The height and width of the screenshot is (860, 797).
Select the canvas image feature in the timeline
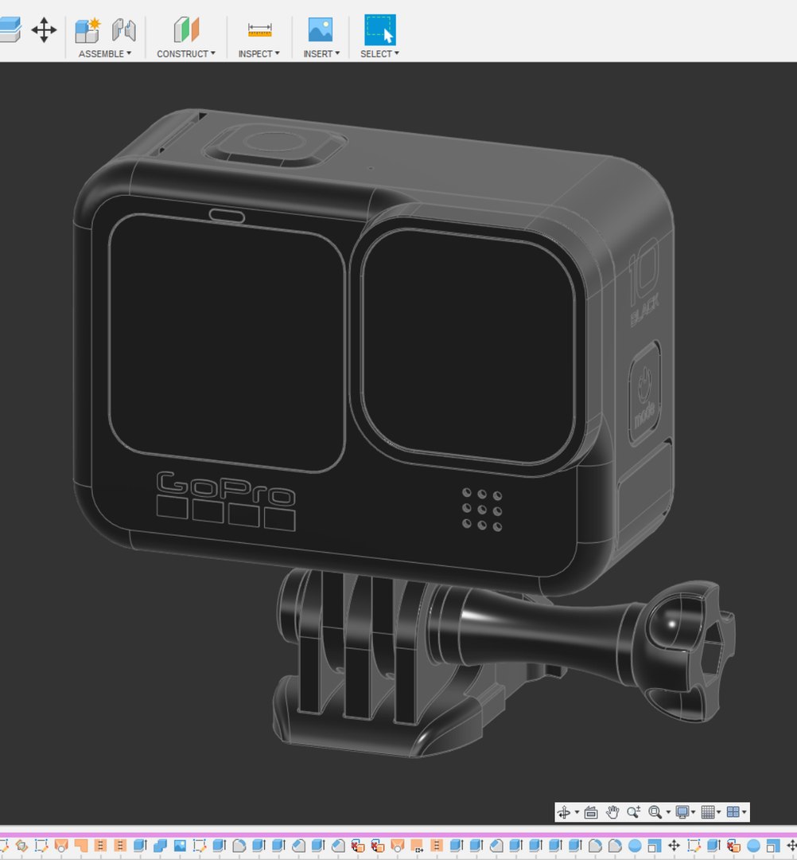(180, 846)
